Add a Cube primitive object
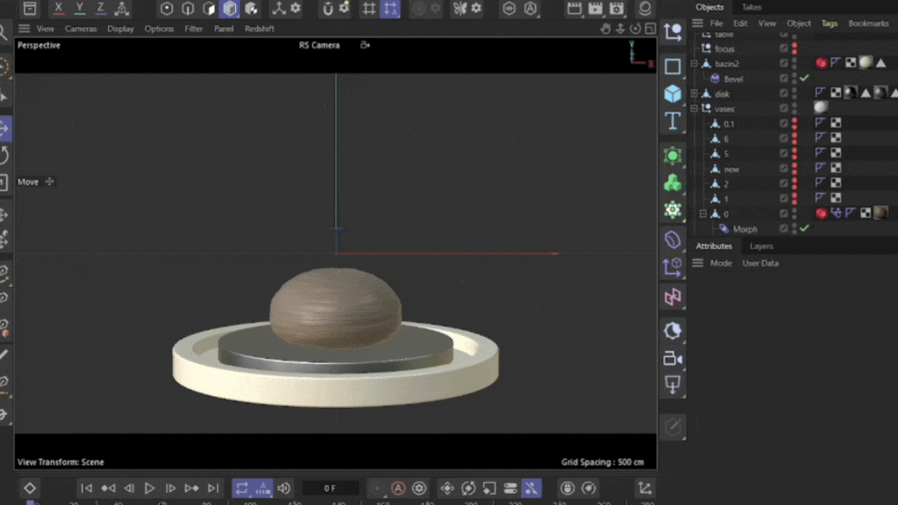Viewport: 898px width, 505px height. (672, 93)
